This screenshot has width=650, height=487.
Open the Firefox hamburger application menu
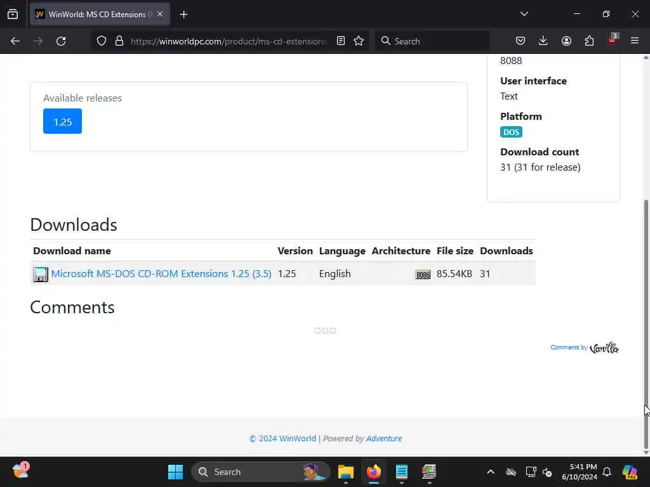click(x=635, y=41)
